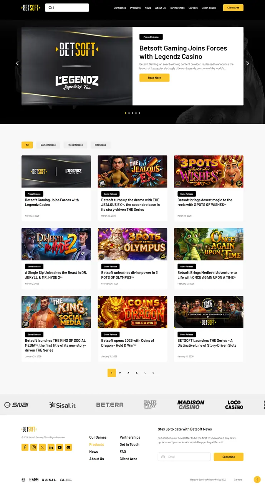This screenshot has height=489, width=265.
Task: Open Once Again Upon a Time thumbnail
Action: 209,244
